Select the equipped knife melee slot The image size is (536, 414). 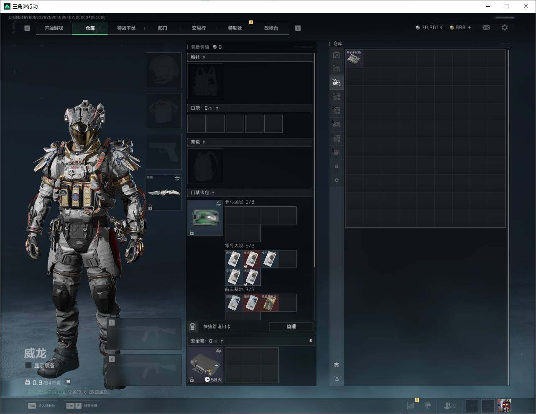[x=163, y=192]
